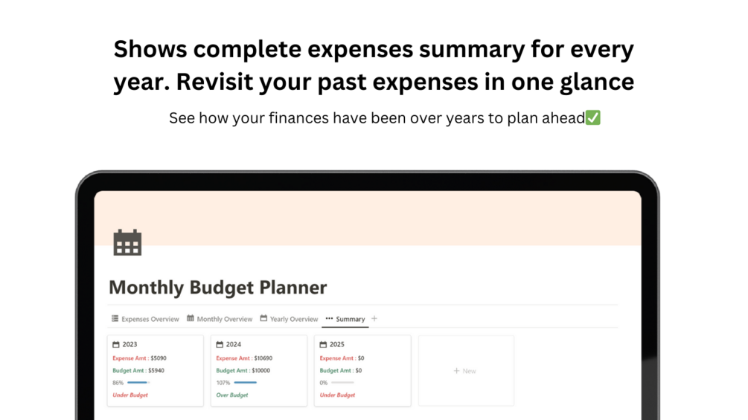The height and width of the screenshot is (420, 748).
Task: Click the 107% progress bar on the 2024 card
Action: [x=246, y=383]
